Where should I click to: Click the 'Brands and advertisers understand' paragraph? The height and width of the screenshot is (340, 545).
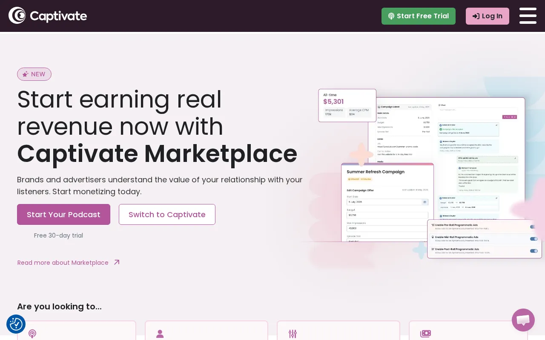click(x=160, y=185)
